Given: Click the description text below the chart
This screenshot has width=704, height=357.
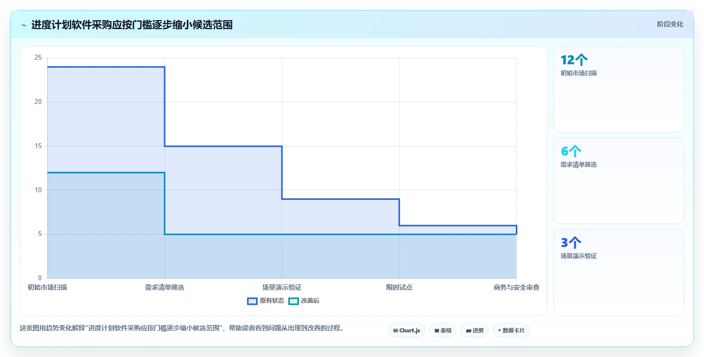Looking at the screenshot, I should tap(182, 328).
